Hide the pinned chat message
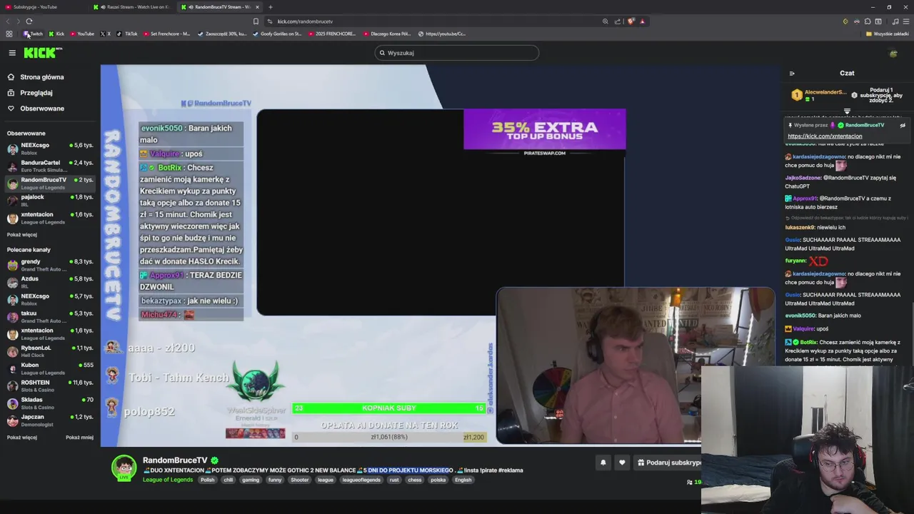Image resolution: width=914 pixels, height=514 pixels. point(903,126)
